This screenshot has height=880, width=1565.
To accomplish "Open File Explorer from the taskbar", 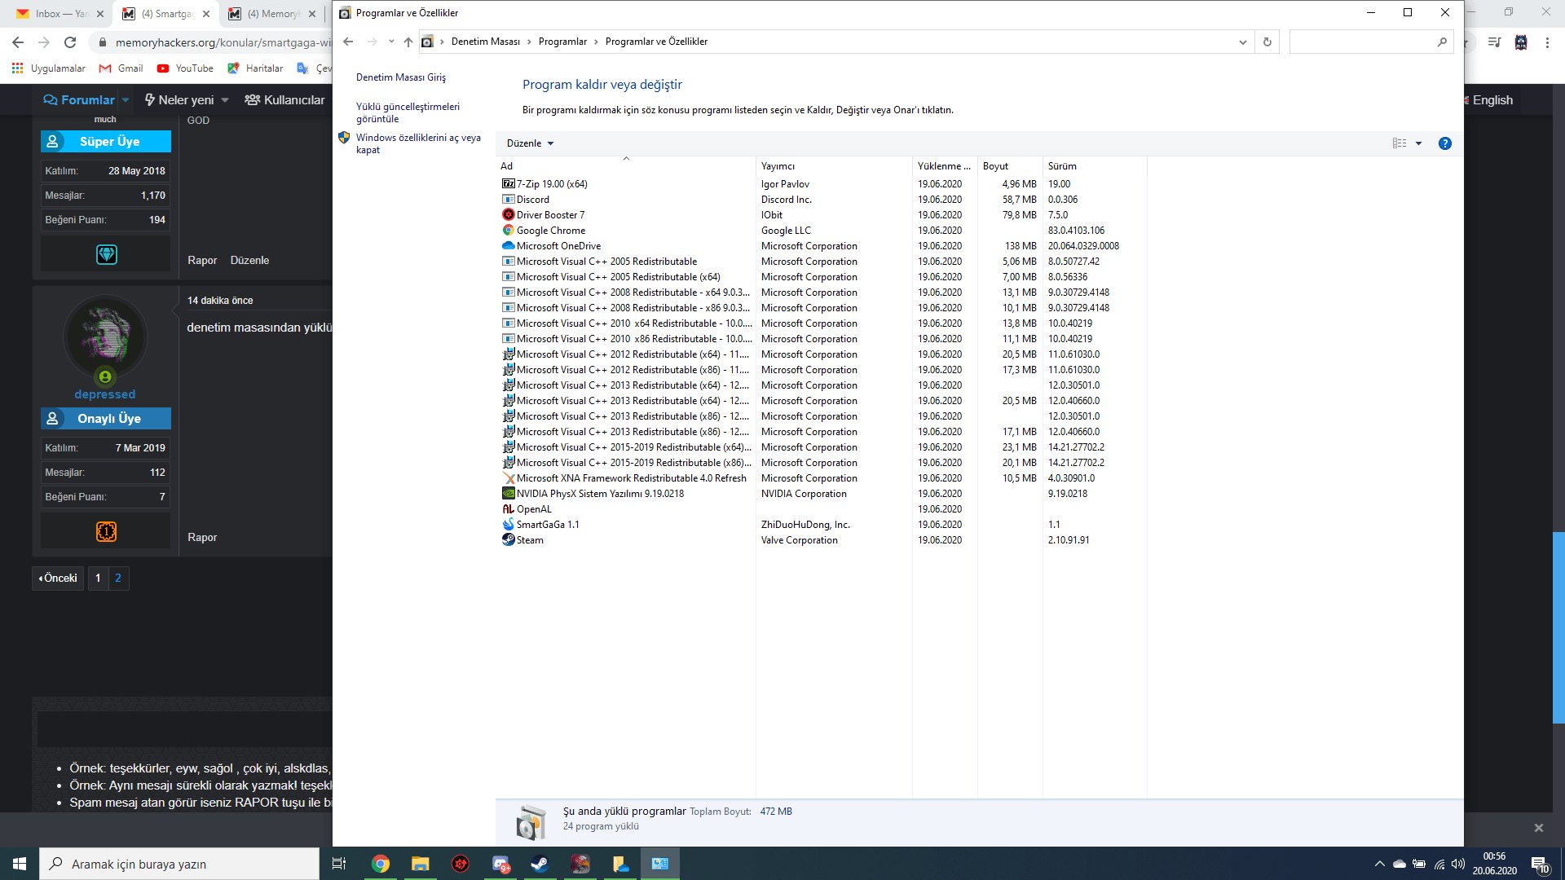I will point(421,864).
